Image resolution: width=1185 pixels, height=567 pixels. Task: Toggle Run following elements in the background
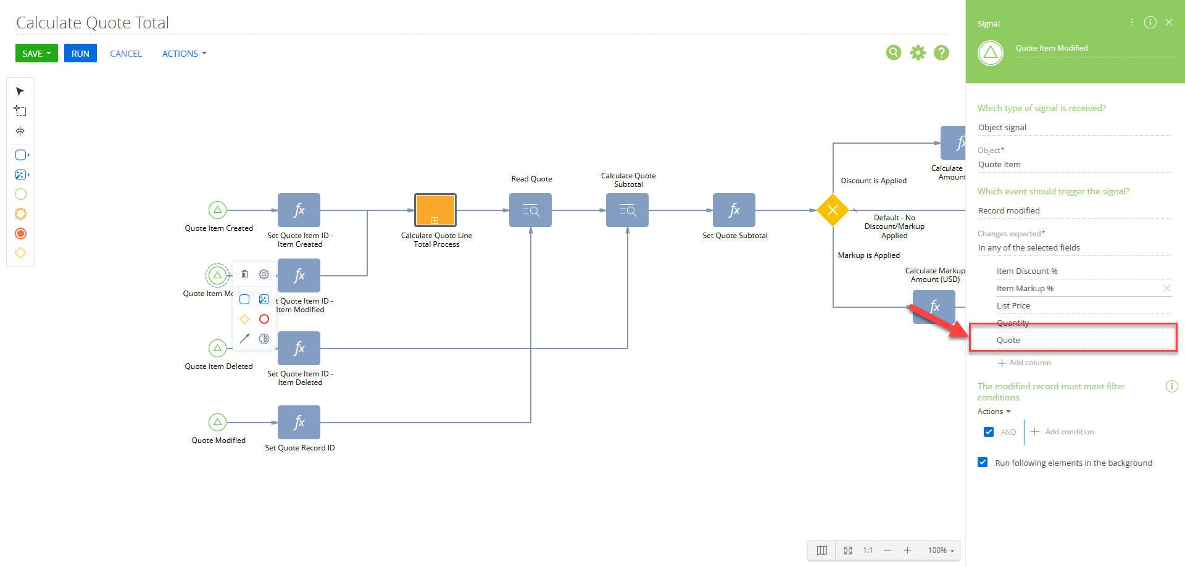983,463
